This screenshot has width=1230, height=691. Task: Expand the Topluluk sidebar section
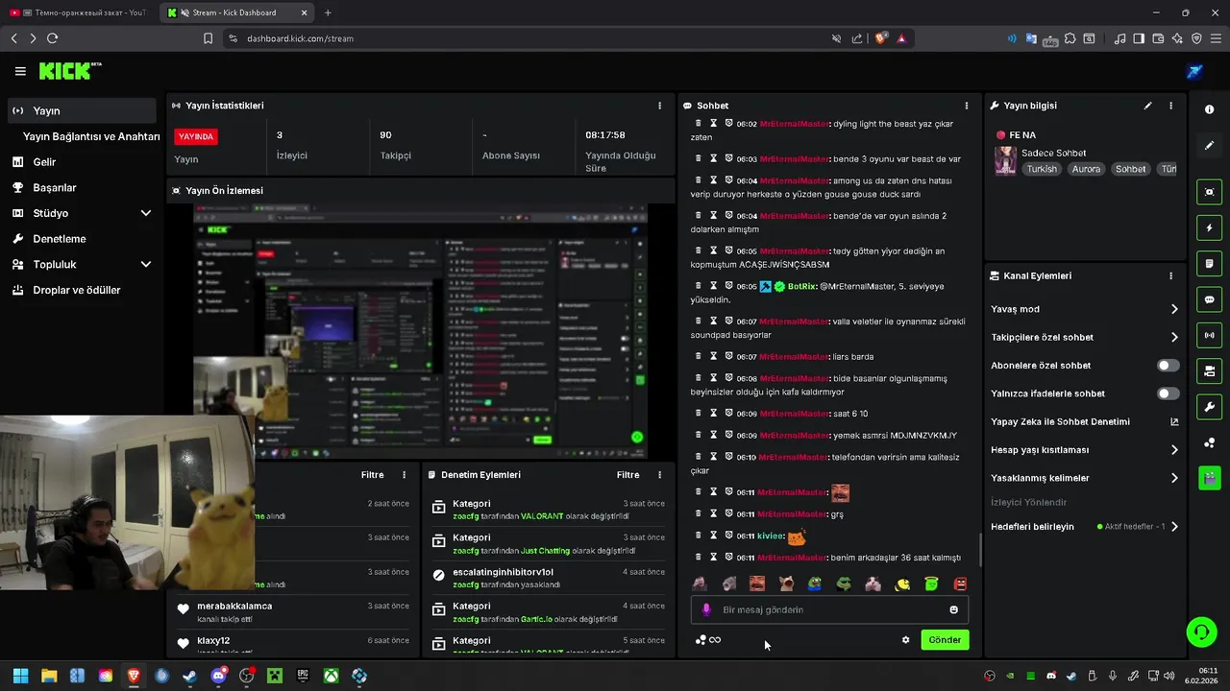[x=146, y=264]
